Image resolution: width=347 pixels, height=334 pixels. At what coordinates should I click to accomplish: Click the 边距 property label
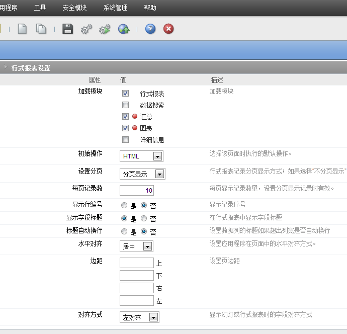[x=96, y=261]
